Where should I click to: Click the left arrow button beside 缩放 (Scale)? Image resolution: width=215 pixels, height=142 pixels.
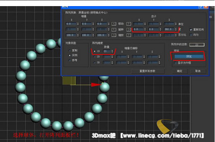point(114,35)
